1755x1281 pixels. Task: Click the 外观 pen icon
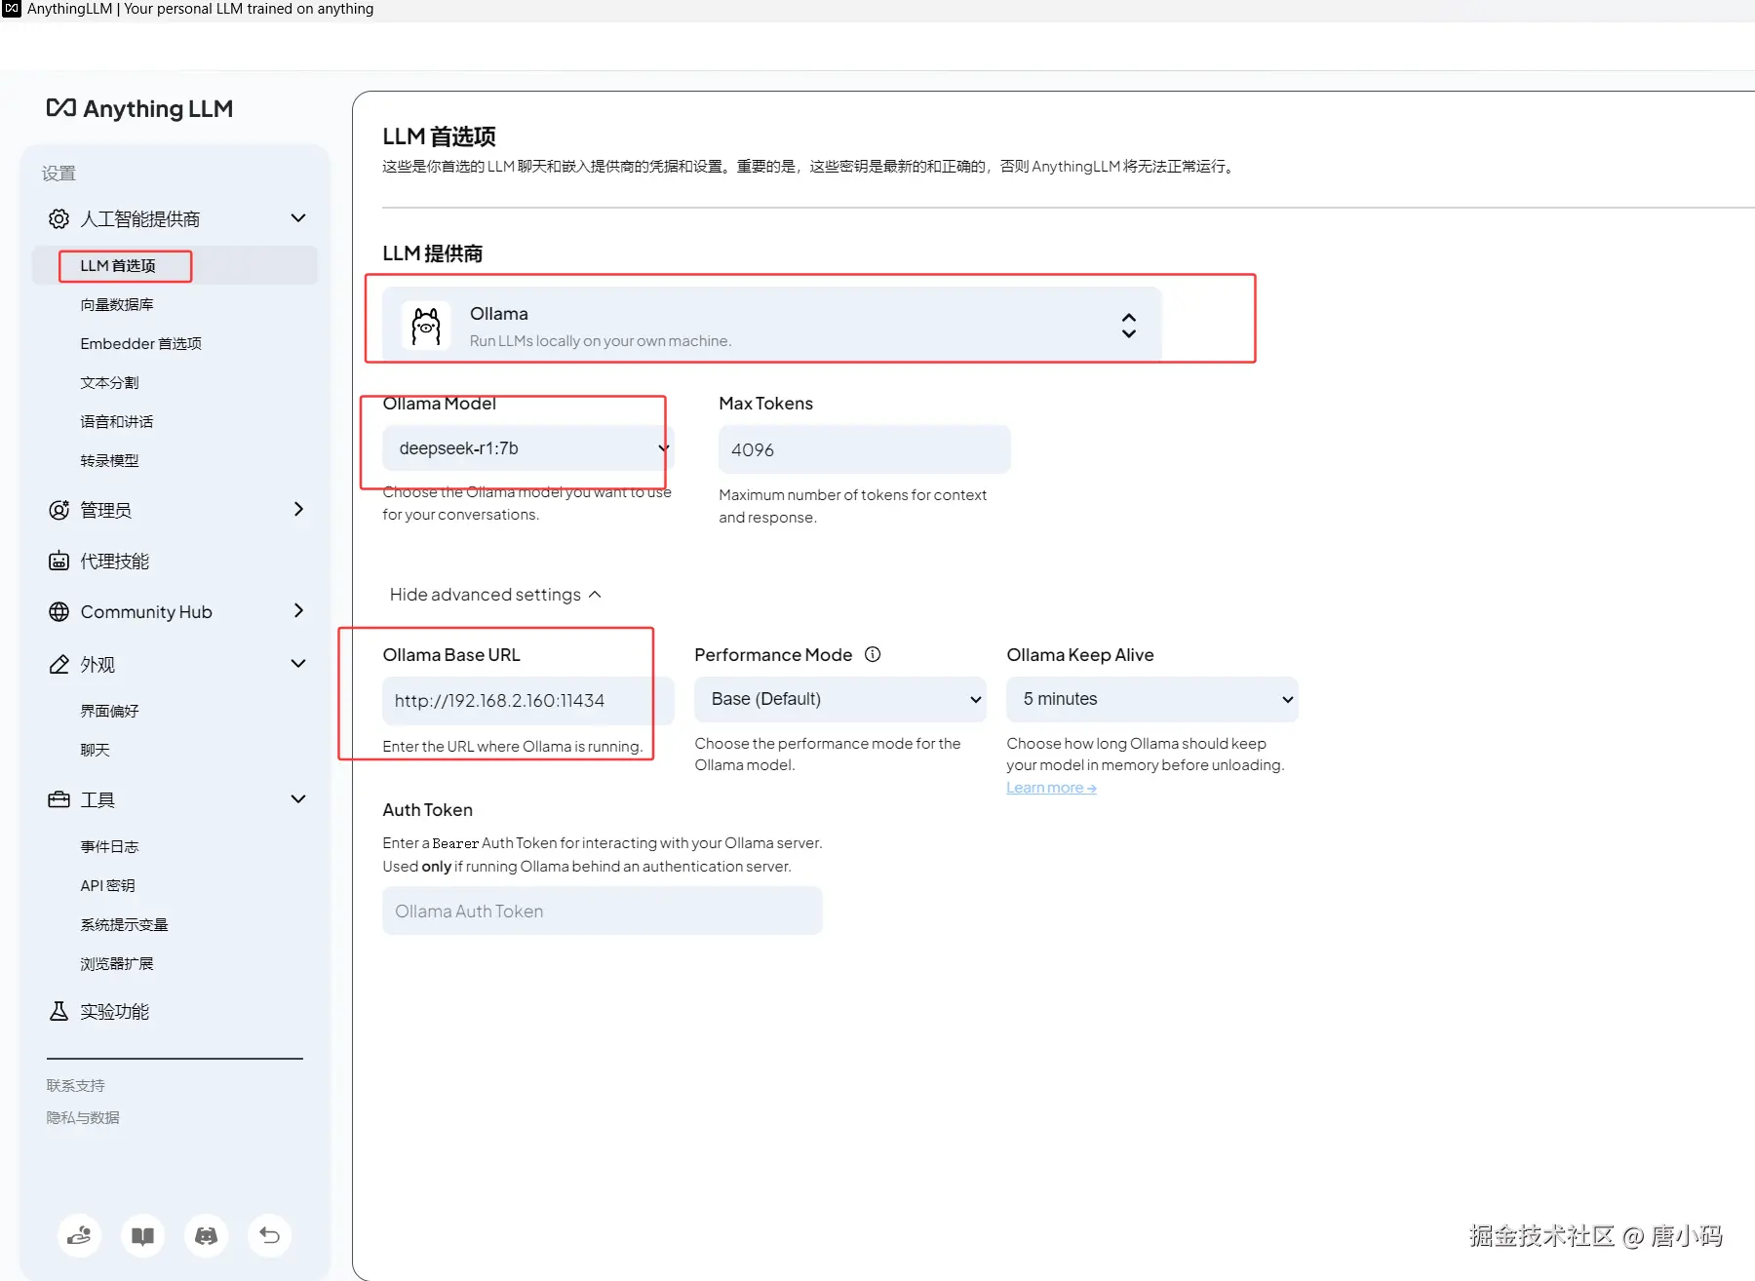(x=58, y=665)
